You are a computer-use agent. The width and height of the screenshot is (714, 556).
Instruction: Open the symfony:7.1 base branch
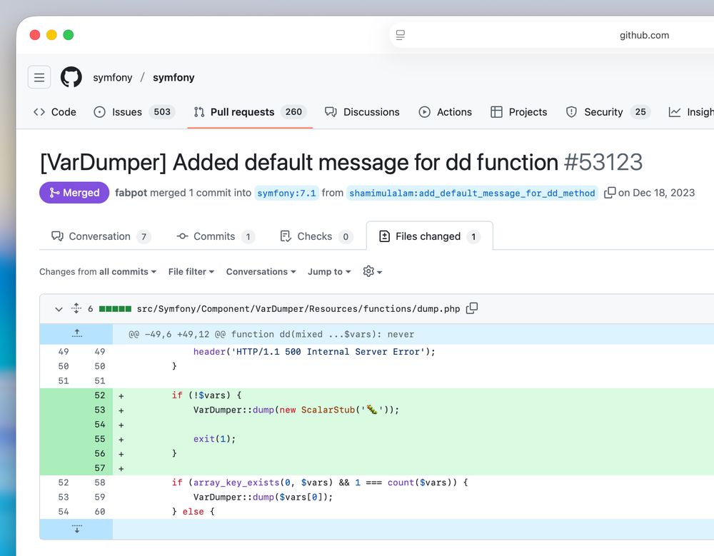286,193
